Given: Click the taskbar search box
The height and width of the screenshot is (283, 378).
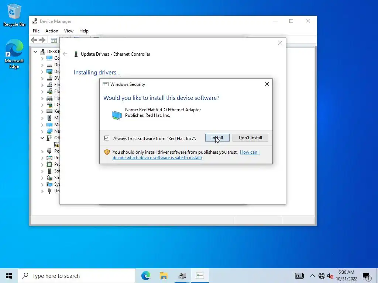Looking at the screenshot, I should tap(77, 276).
